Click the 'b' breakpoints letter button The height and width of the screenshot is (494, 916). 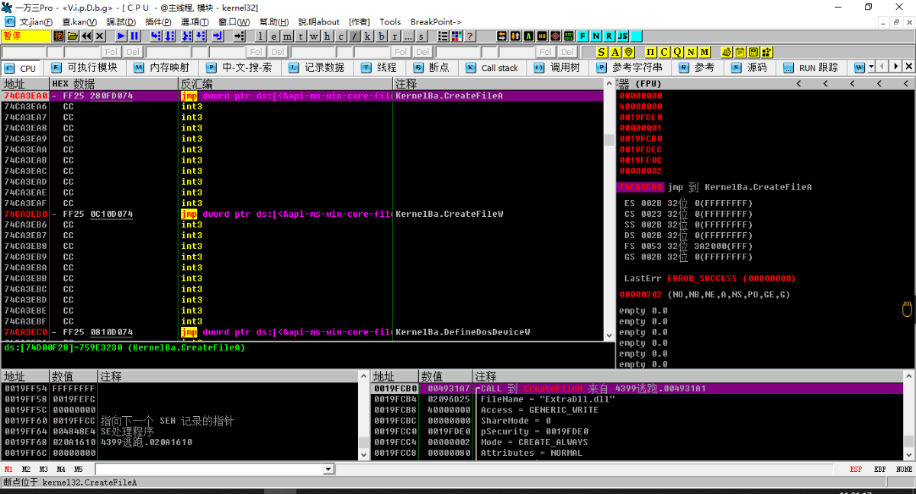tap(381, 36)
